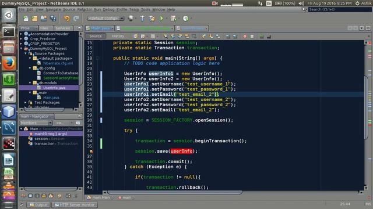The height and width of the screenshot is (209, 373).
Task: Toggle Show Non-Public Members lock filter
Action: [44, 196]
